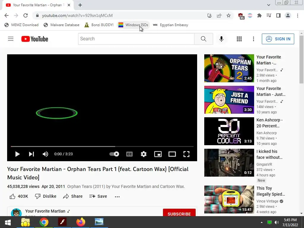Screen dimensions: 304x228
Task: Share this page via the omnibox icon
Action: click(x=219, y=15)
